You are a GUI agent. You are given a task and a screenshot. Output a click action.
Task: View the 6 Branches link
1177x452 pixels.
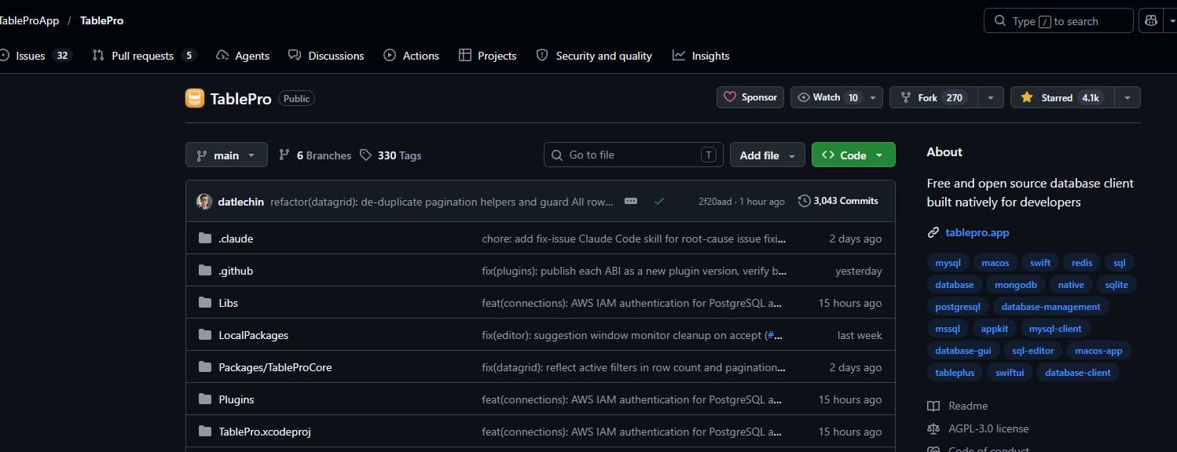tap(315, 155)
